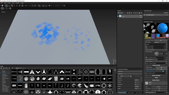Toggle visibility of Layer 1
Viewport: 169px width, 95px height.
coord(118,16)
